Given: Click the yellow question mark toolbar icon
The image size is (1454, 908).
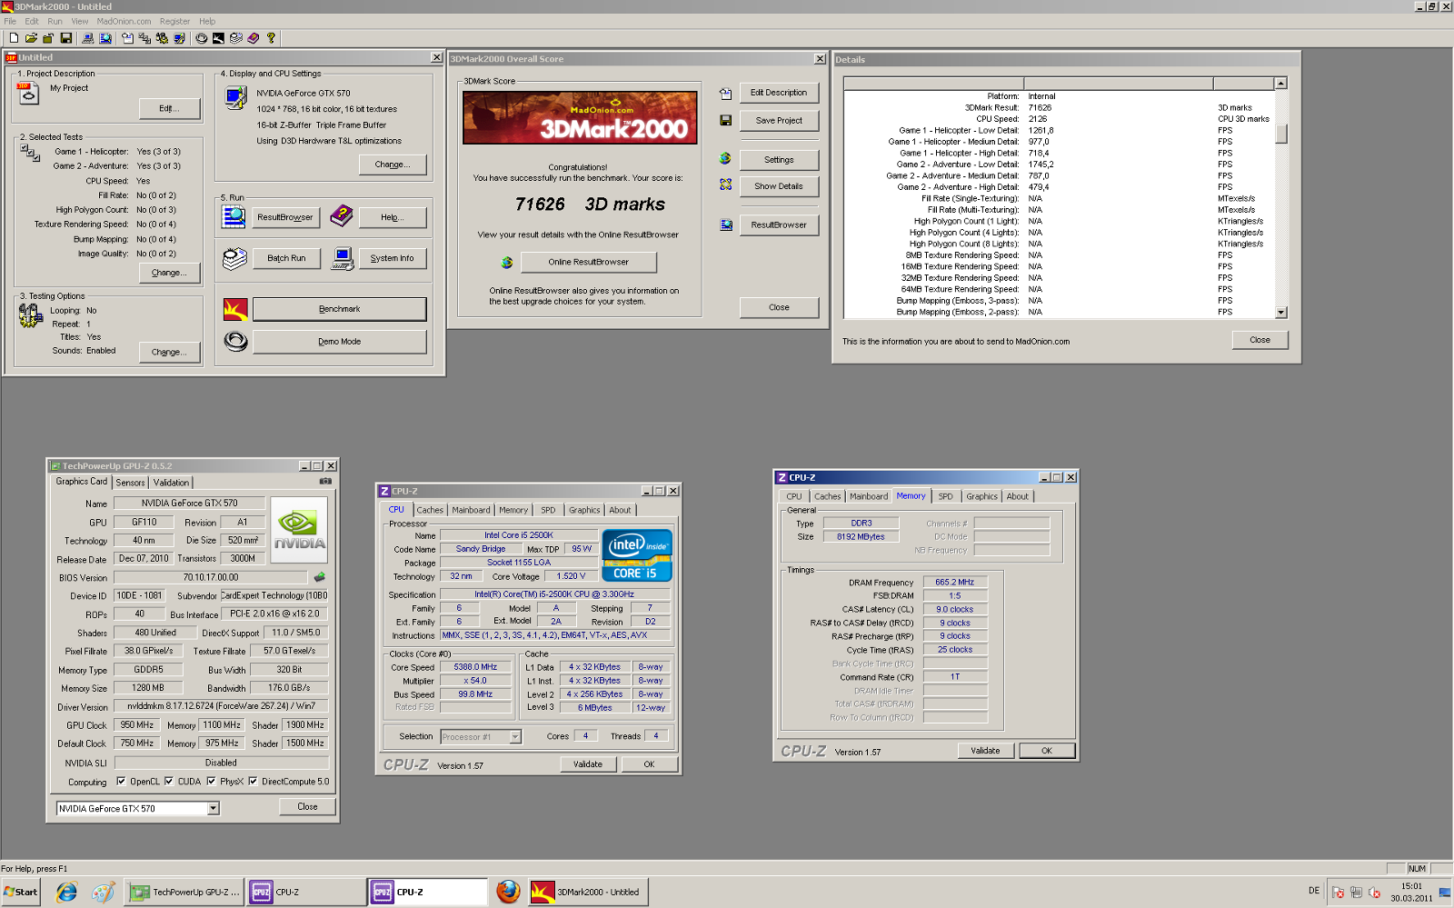Looking at the screenshot, I should tap(271, 38).
